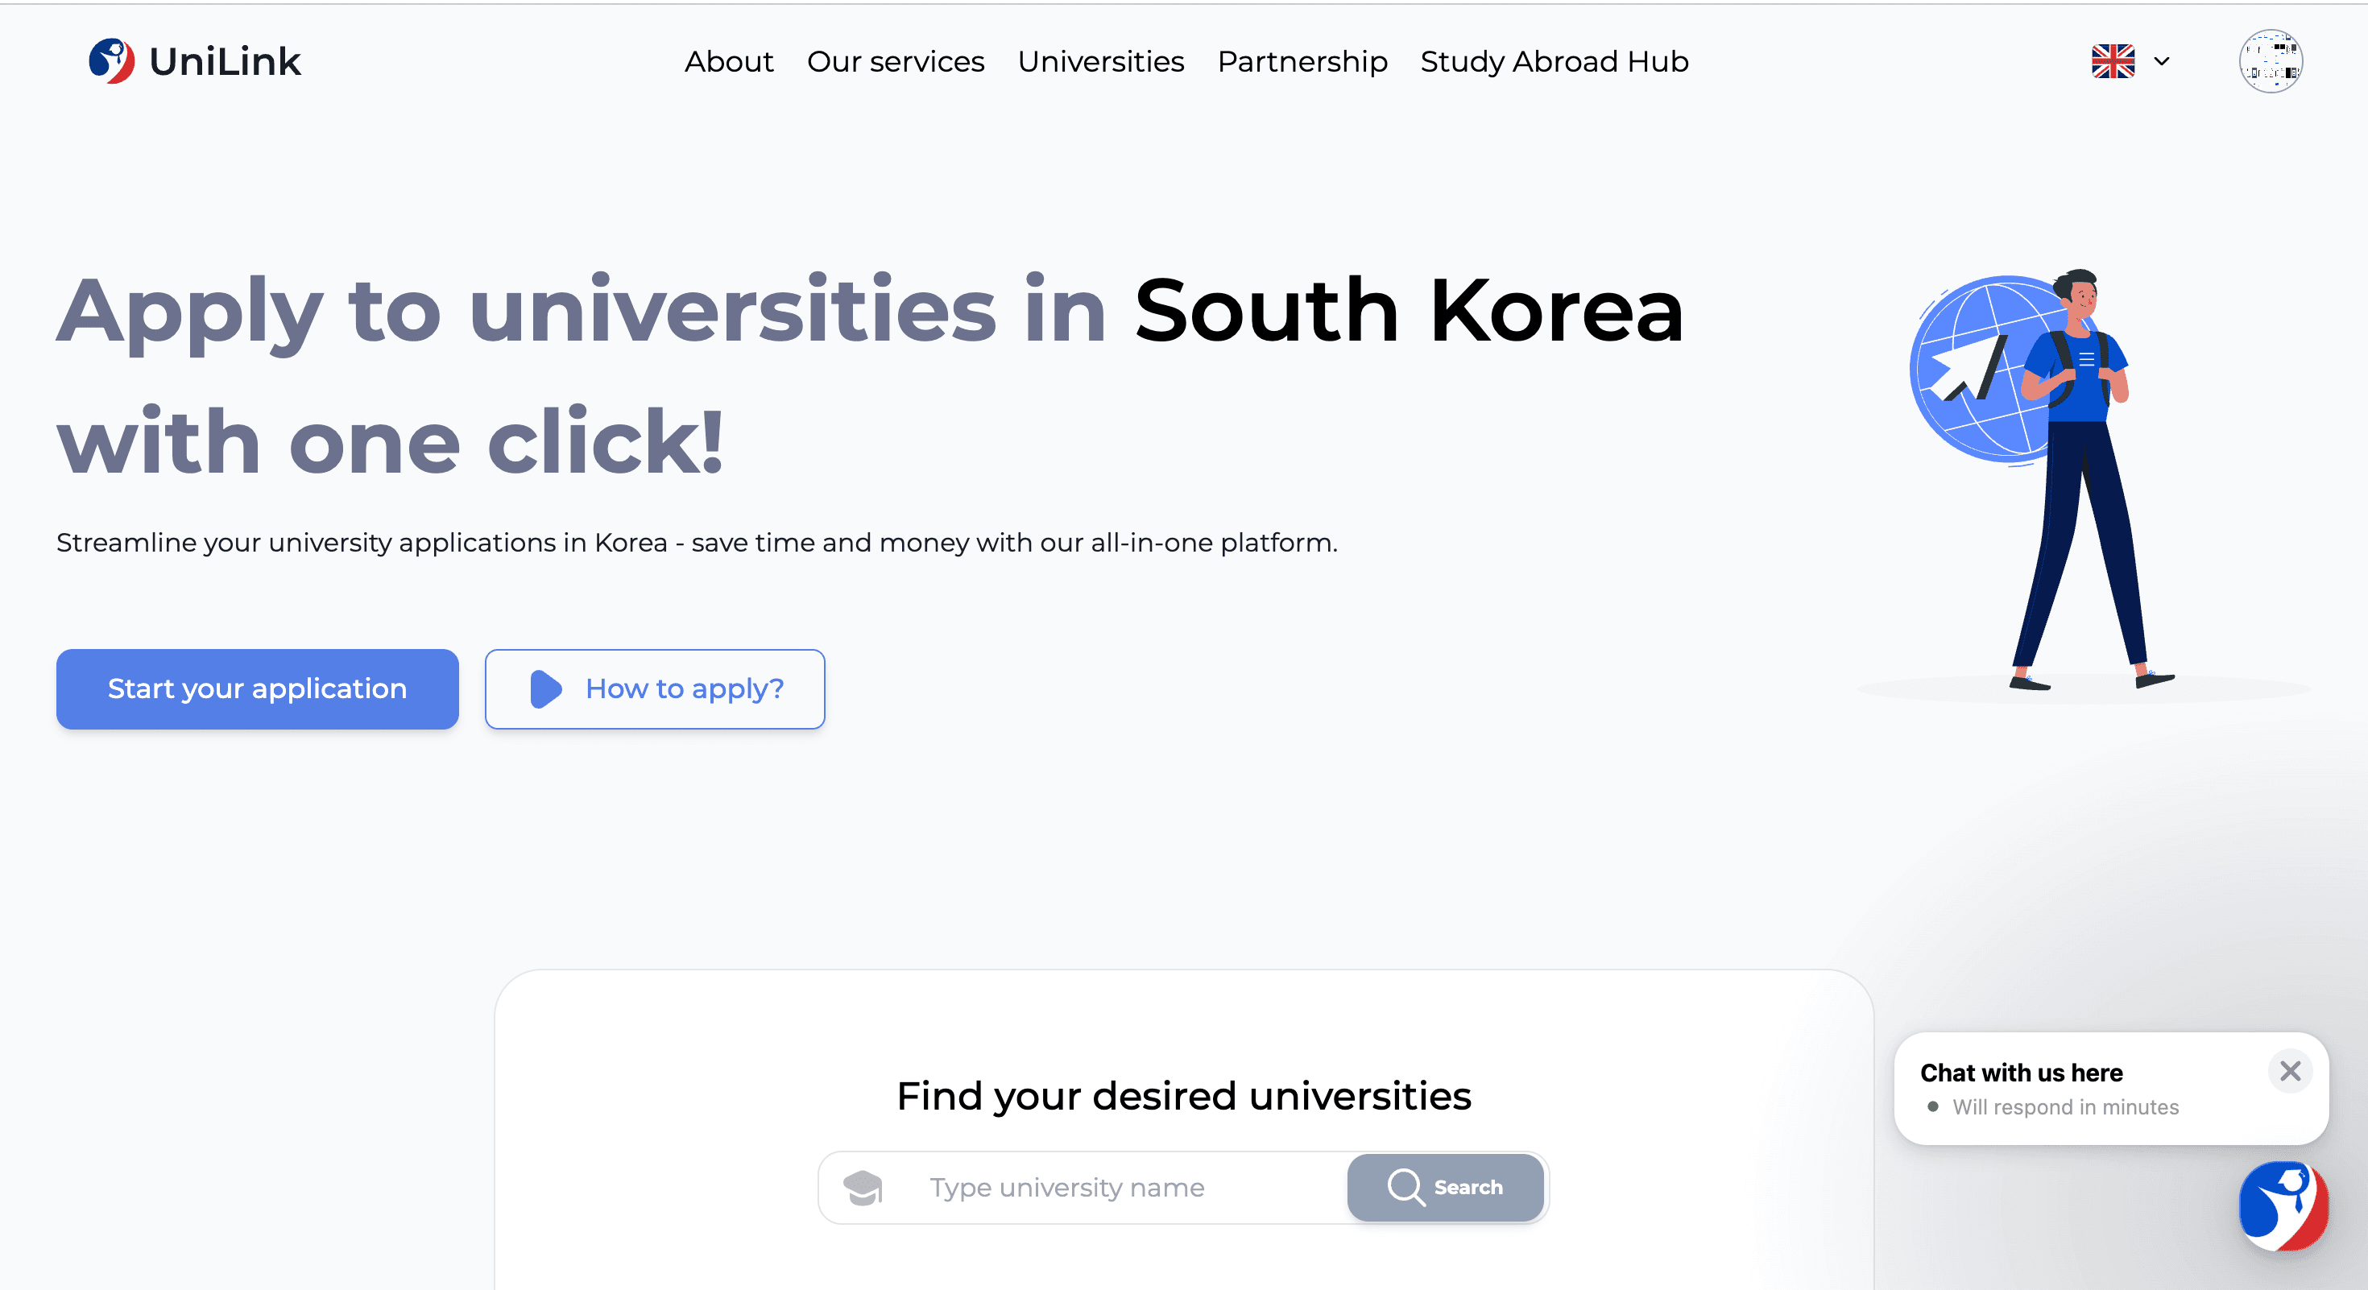
Task: Open the About menu item
Action: click(729, 61)
